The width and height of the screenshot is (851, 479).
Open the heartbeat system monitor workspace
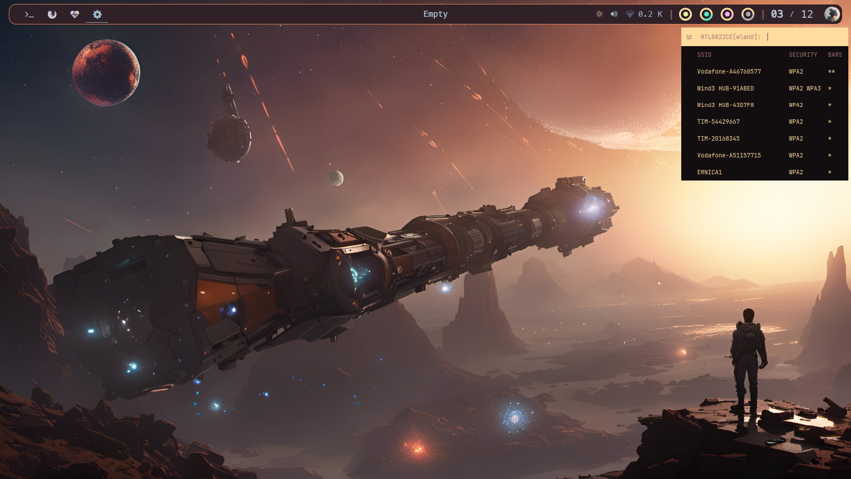point(74,15)
